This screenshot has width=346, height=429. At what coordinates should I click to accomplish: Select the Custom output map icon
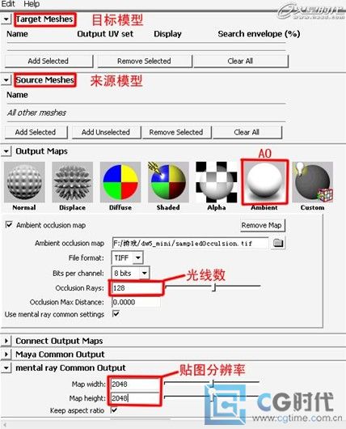tap(313, 182)
